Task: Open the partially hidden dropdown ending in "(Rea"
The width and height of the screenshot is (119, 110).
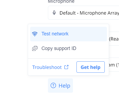Action: [114, 39]
